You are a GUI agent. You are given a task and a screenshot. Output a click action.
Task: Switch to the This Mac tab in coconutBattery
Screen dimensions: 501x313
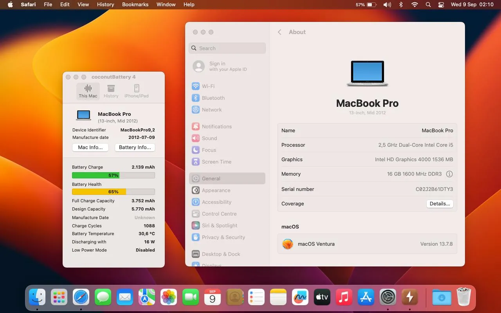tap(88, 92)
